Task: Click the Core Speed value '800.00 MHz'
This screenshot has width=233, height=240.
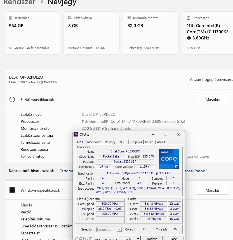Action: [x=110, y=204]
